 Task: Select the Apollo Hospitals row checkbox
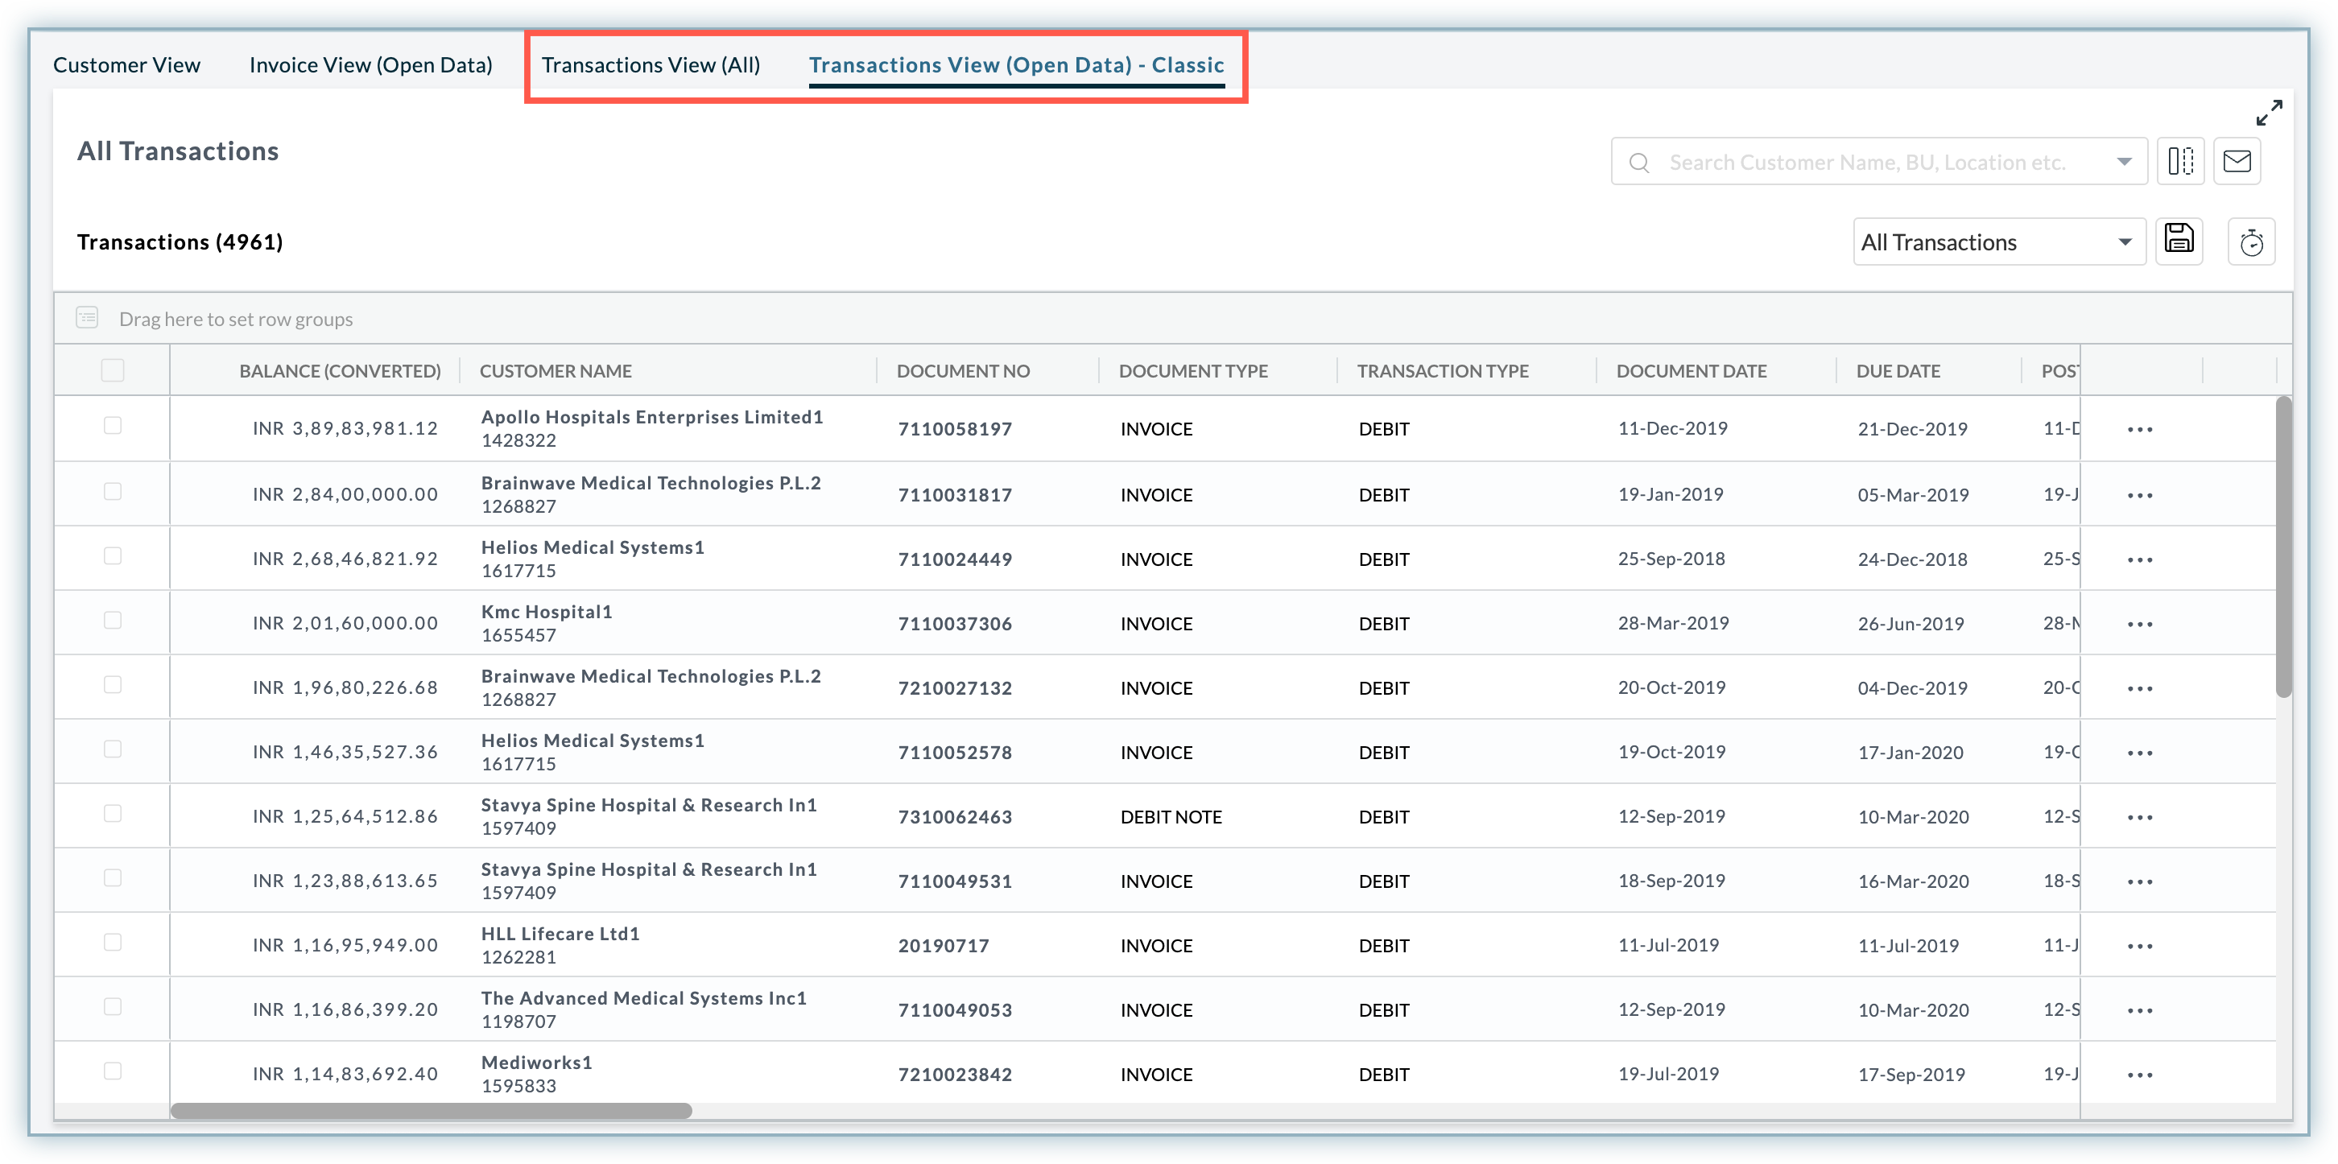click(x=113, y=426)
